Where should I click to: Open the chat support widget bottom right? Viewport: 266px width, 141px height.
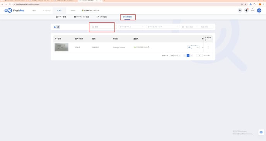click(x=261, y=132)
